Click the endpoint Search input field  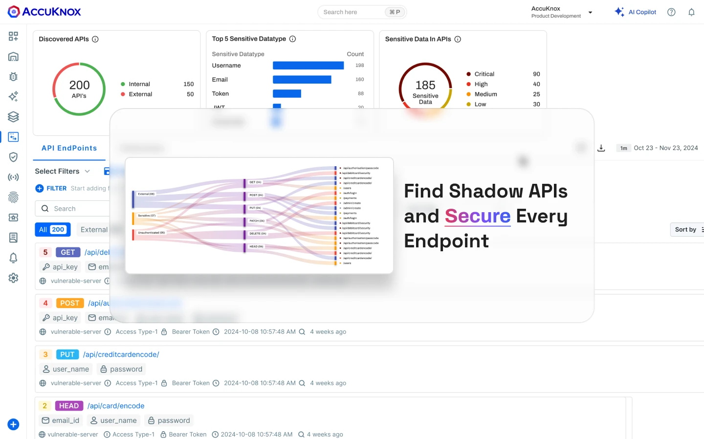coord(73,208)
